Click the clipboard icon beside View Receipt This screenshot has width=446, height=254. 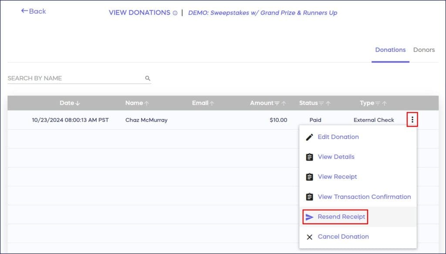[x=310, y=177]
